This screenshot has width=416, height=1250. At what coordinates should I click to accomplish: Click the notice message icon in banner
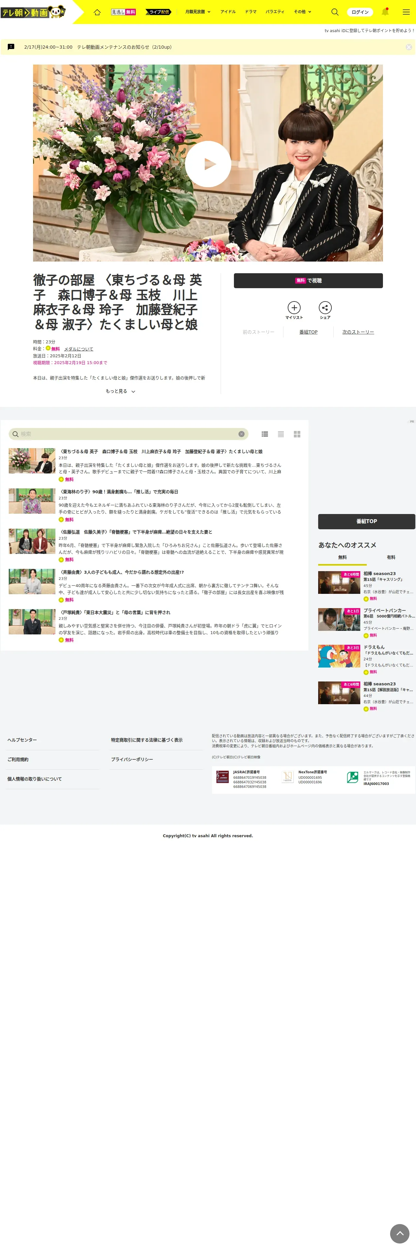(x=11, y=47)
